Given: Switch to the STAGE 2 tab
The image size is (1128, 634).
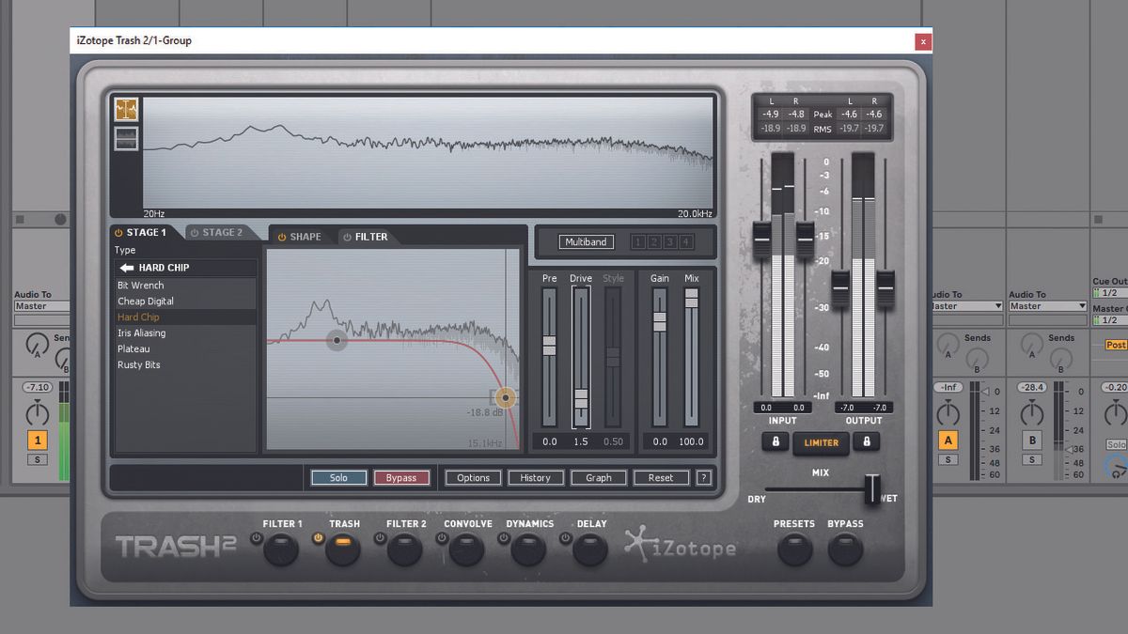Looking at the screenshot, I should point(223,232).
